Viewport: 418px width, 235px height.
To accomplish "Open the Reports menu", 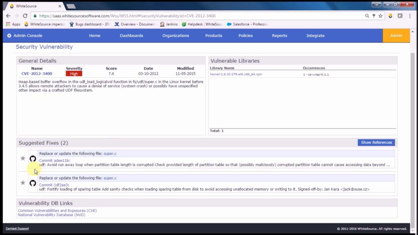I will pos(280,36).
